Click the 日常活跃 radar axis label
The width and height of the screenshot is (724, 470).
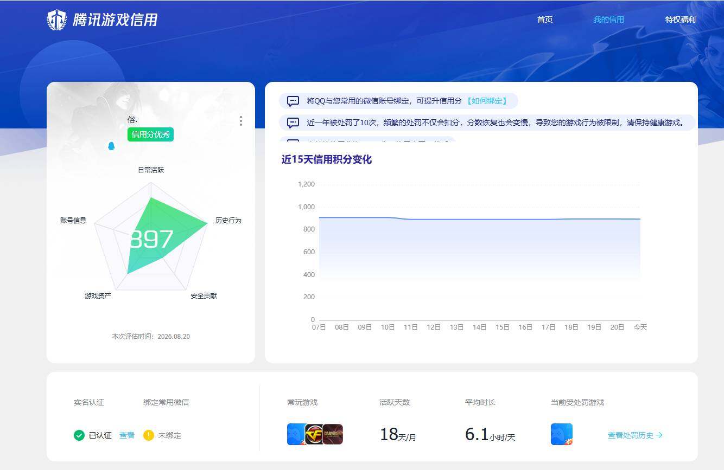pyautogui.click(x=151, y=170)
